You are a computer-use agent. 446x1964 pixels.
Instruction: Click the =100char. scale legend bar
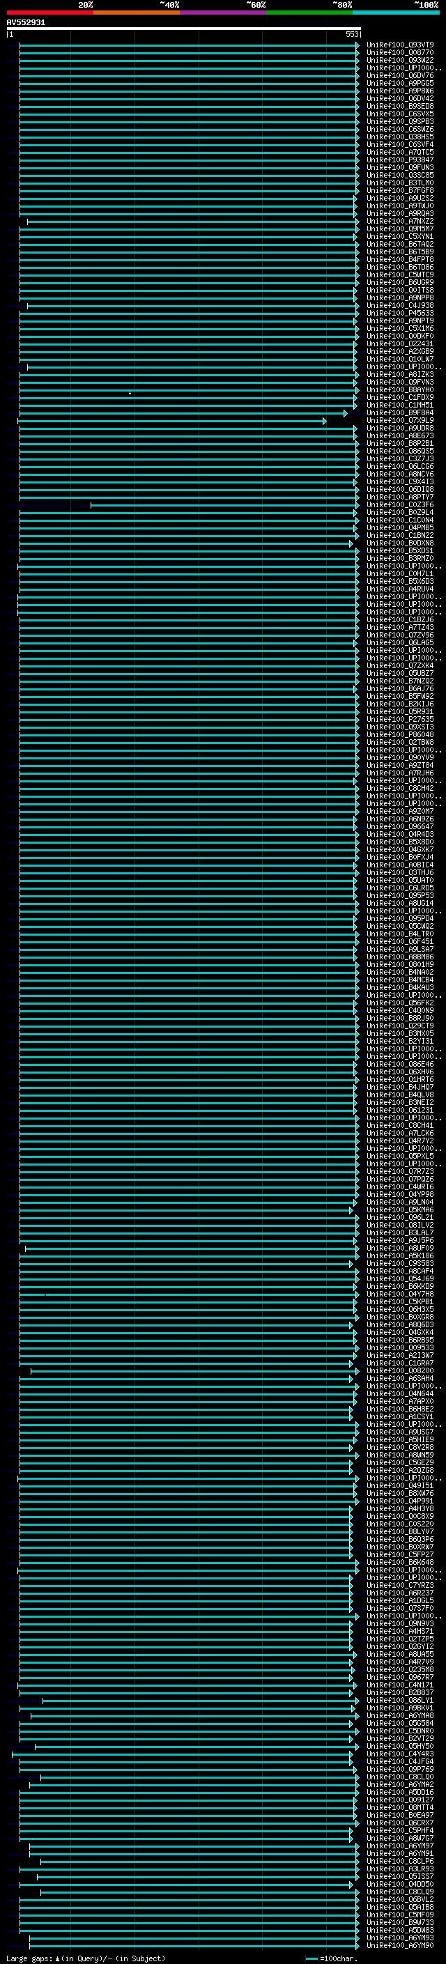point(311,1958)
